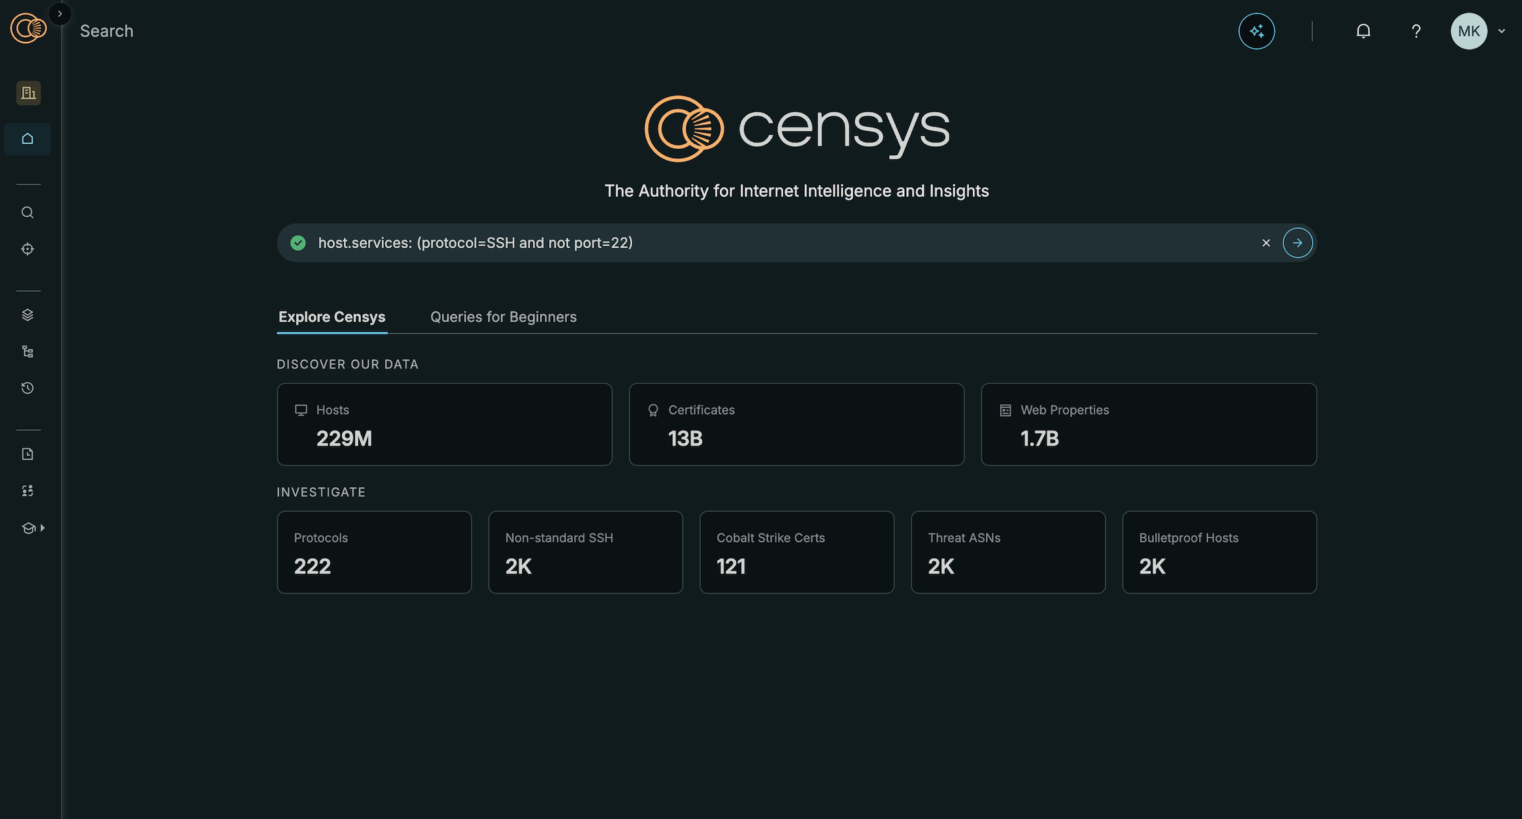Expand the sidebar with the chevron arrow
1522x819 pixels.
[59, 14]
